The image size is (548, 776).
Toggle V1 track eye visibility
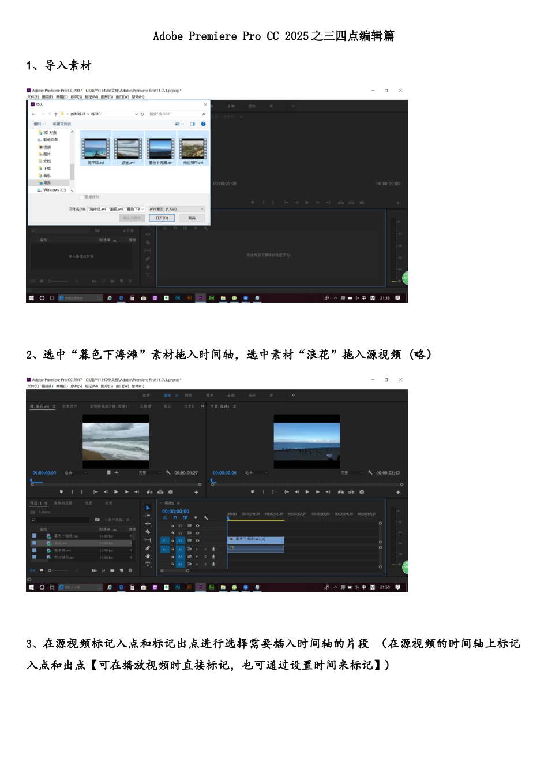(x=197, y=541)
